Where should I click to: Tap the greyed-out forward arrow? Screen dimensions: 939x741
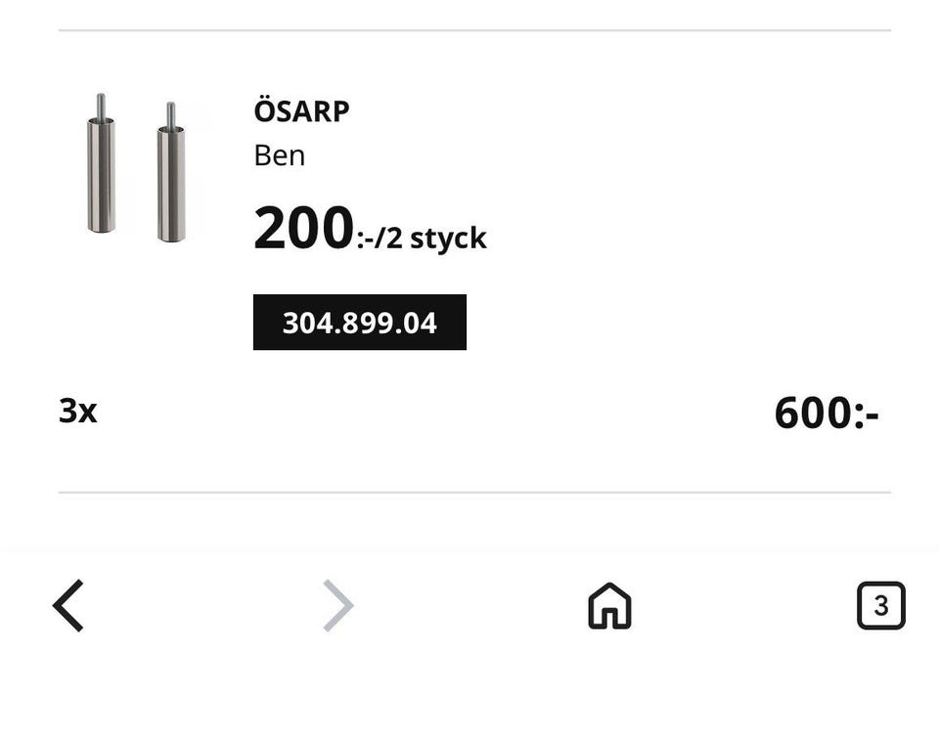click(338, 606)
